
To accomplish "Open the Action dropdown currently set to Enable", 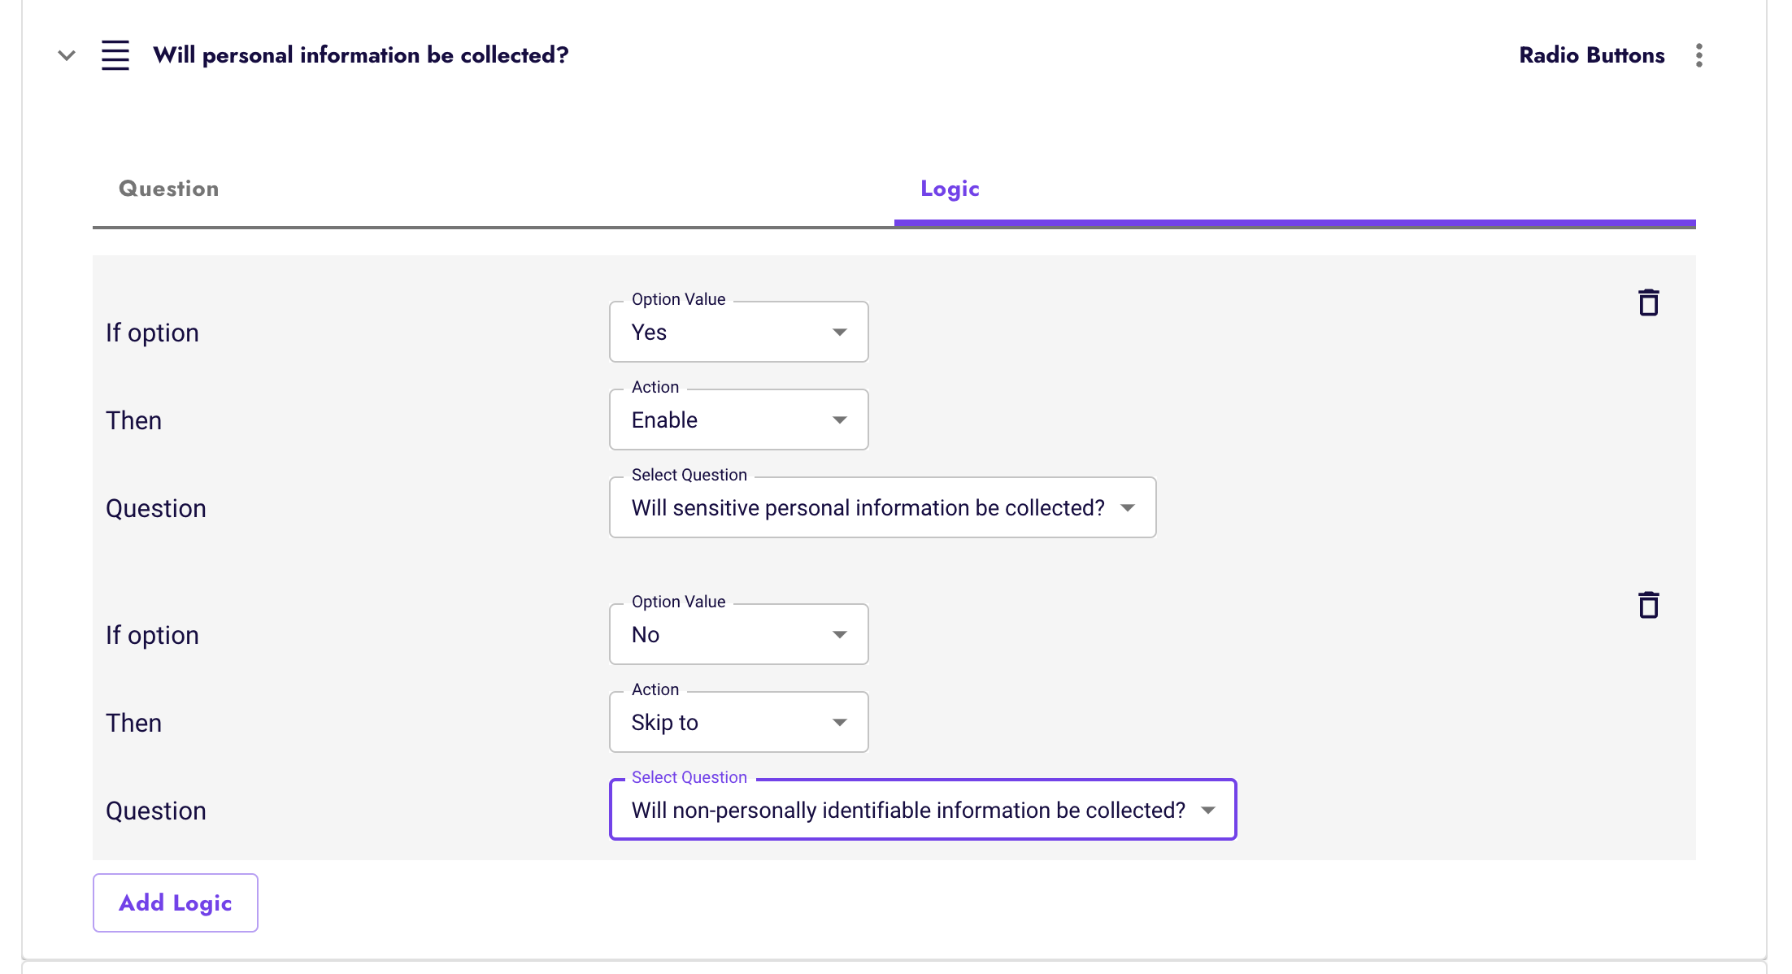I will (737, 420).
